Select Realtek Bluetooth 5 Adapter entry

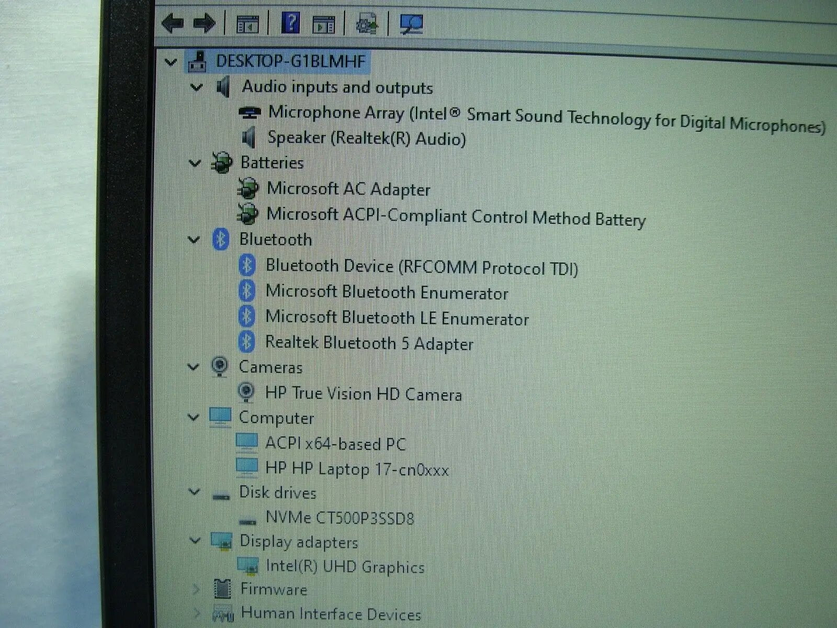pos(369,343)
